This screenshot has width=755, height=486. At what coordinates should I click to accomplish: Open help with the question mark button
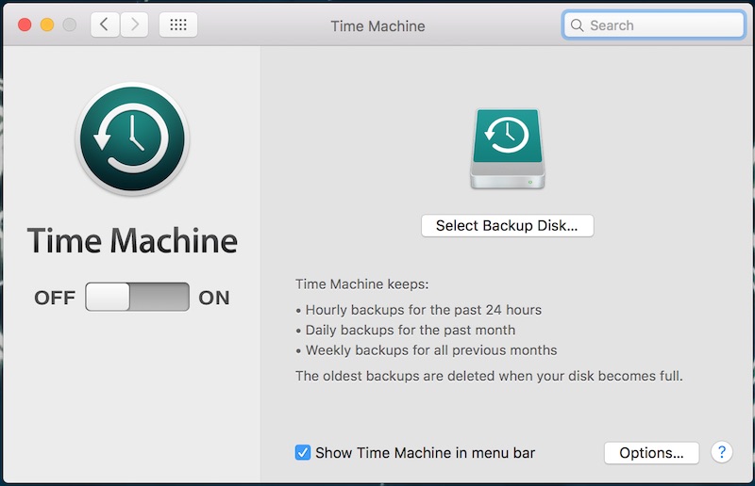coord(721,452)
